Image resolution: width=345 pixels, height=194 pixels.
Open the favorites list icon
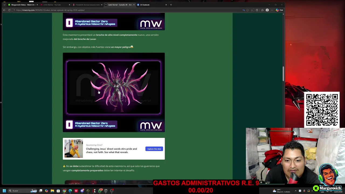pos(262,10)
